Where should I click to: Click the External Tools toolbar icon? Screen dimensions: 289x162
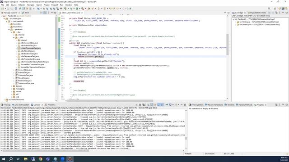click(83, 9)
